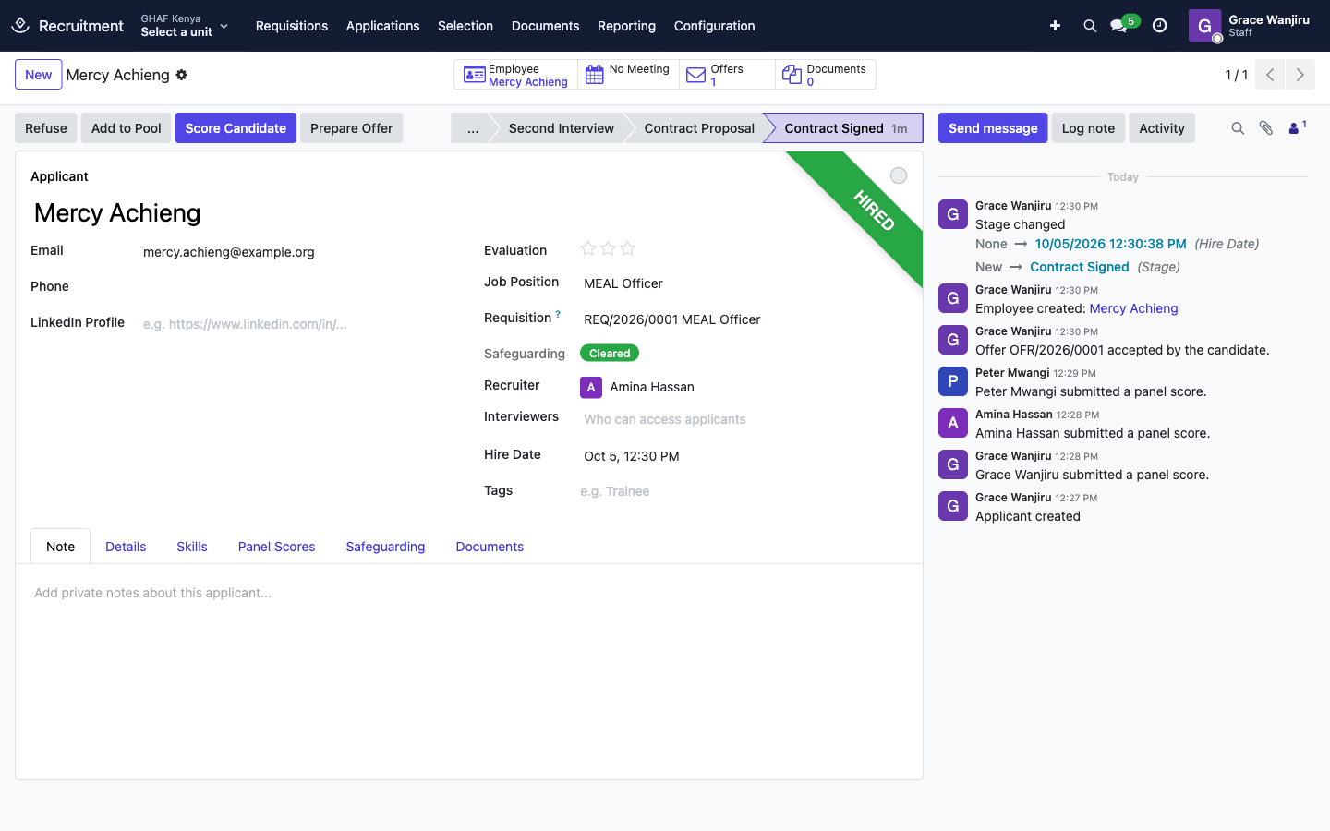Go to previous record arrow
This screenshot has width=1330, height=831.
click(1270, 75)
